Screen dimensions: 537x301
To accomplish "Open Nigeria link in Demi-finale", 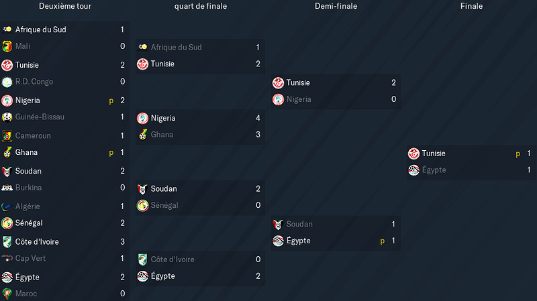I will 299,99.
